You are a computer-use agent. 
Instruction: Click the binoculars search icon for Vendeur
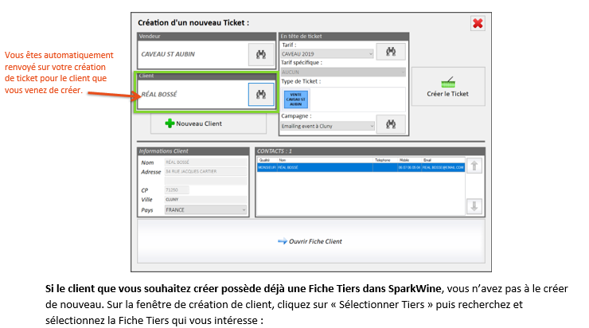pyautogui.click(x=260, y=54)
